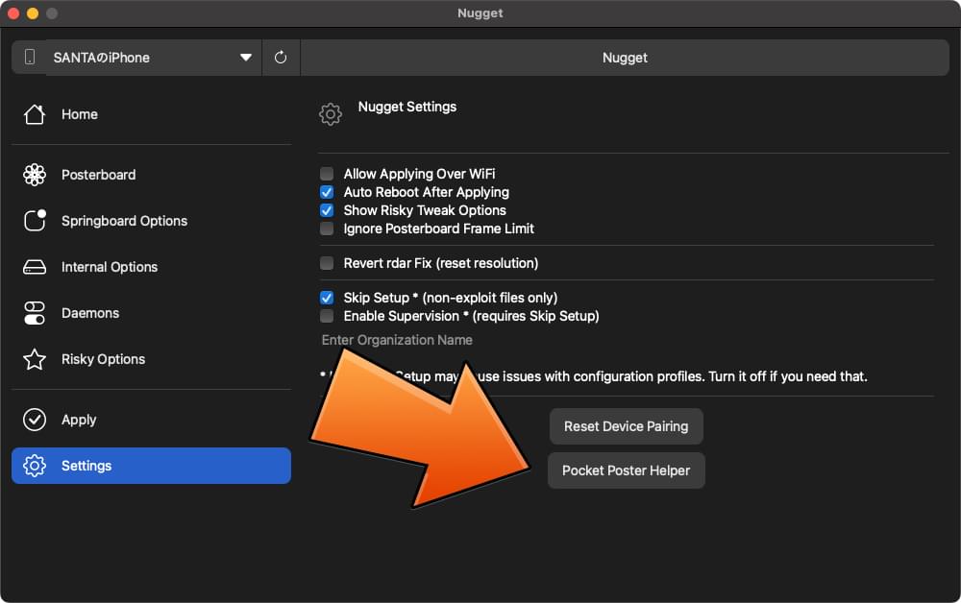Click the Daemons toggle icon
This screenshot has width=961, height=603.
tap(35, 313)
